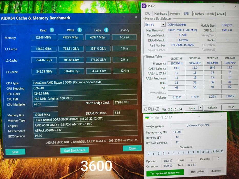This screenshot has width=239, height=179.
Task: Click state cell 7 in TestMem5
Action: pos(183,152)
